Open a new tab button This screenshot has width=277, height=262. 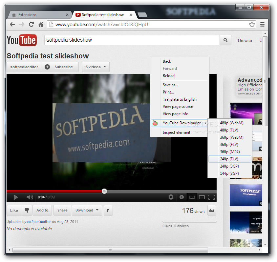(x=142, y=15)
